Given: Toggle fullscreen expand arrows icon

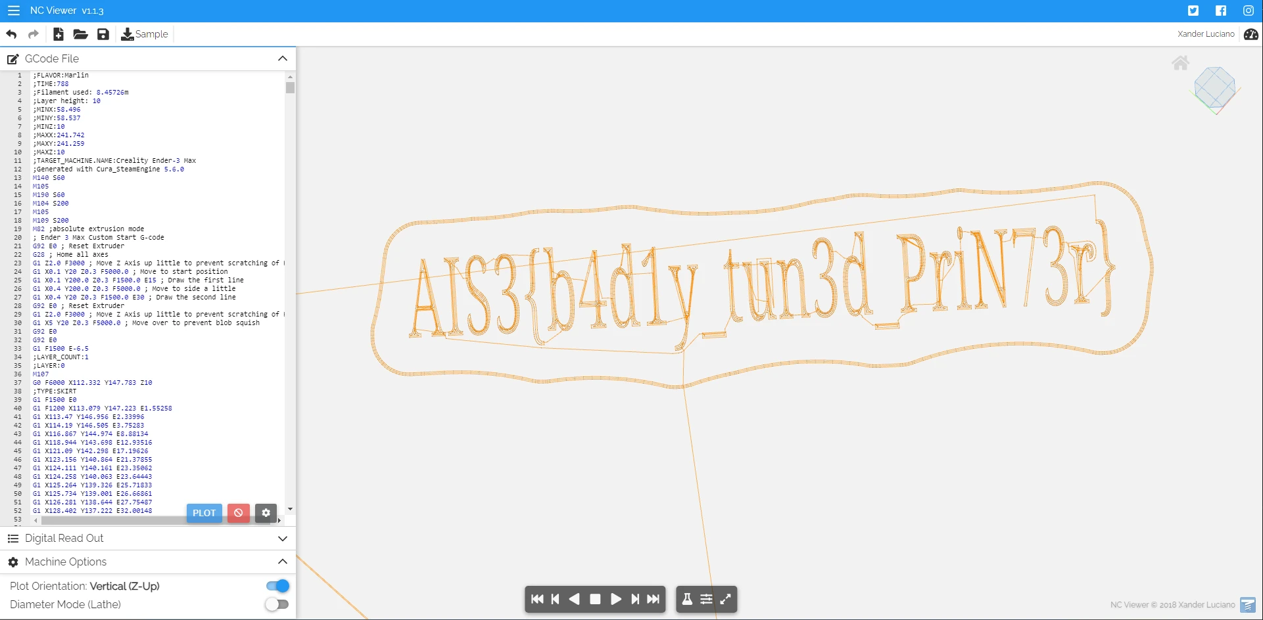Looking at the screenshot, I should click(726, 599).
